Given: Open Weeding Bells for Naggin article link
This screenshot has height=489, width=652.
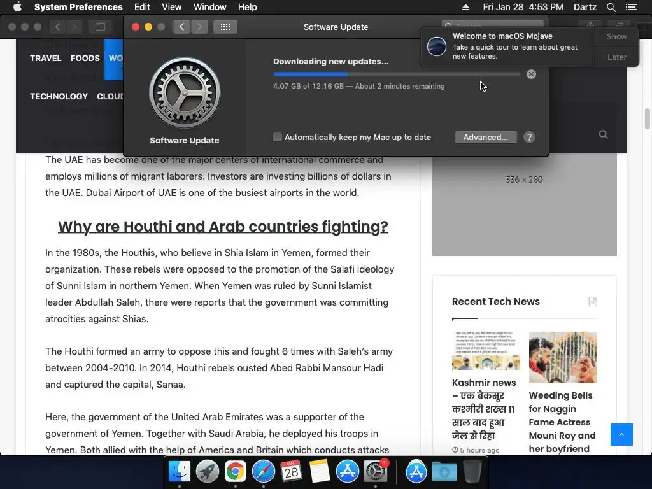Looking at the screenshot, I should pyautogui.click(x=562, y=422).
